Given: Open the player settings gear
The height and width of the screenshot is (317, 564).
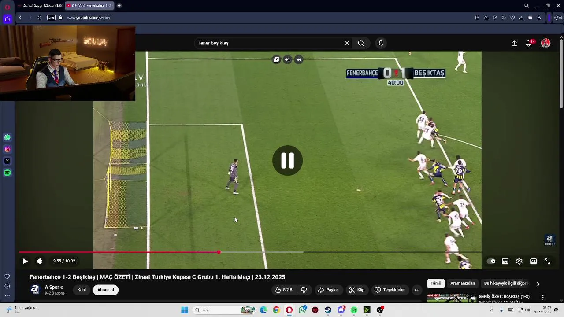Looking at the screenshot, I should [519, 261].
